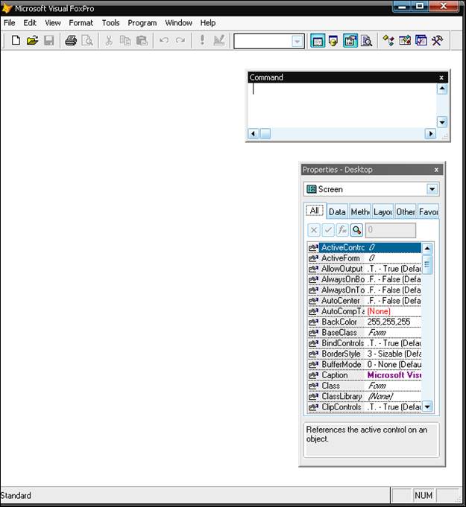Select the BaseClass property row
Viewport: 466px width, 507px height.
[365, 333]
